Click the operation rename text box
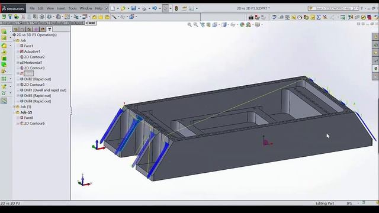 (29, 73)
